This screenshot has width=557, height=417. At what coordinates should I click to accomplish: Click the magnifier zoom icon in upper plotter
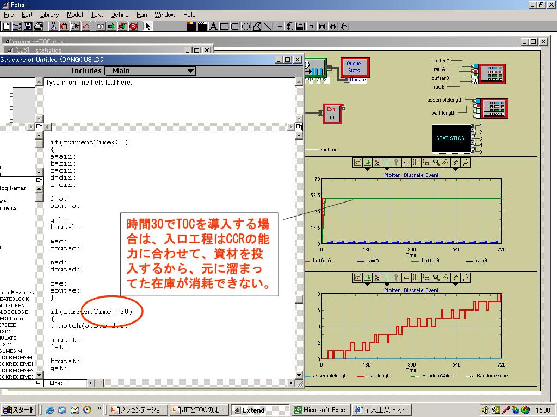tap(436, 162)
